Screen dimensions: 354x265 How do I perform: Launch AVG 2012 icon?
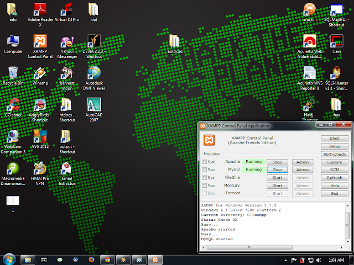pos(40,140)
